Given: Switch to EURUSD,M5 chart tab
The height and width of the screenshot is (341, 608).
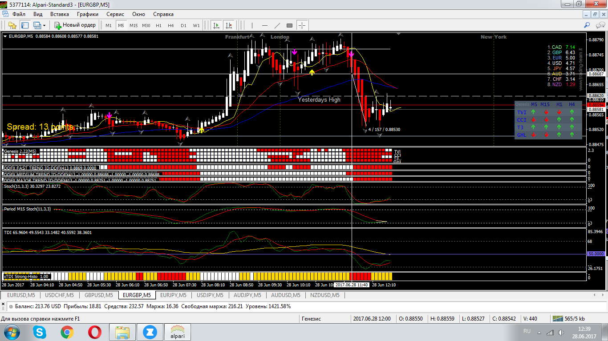Looking at the screenshot, I should point(21,295).
